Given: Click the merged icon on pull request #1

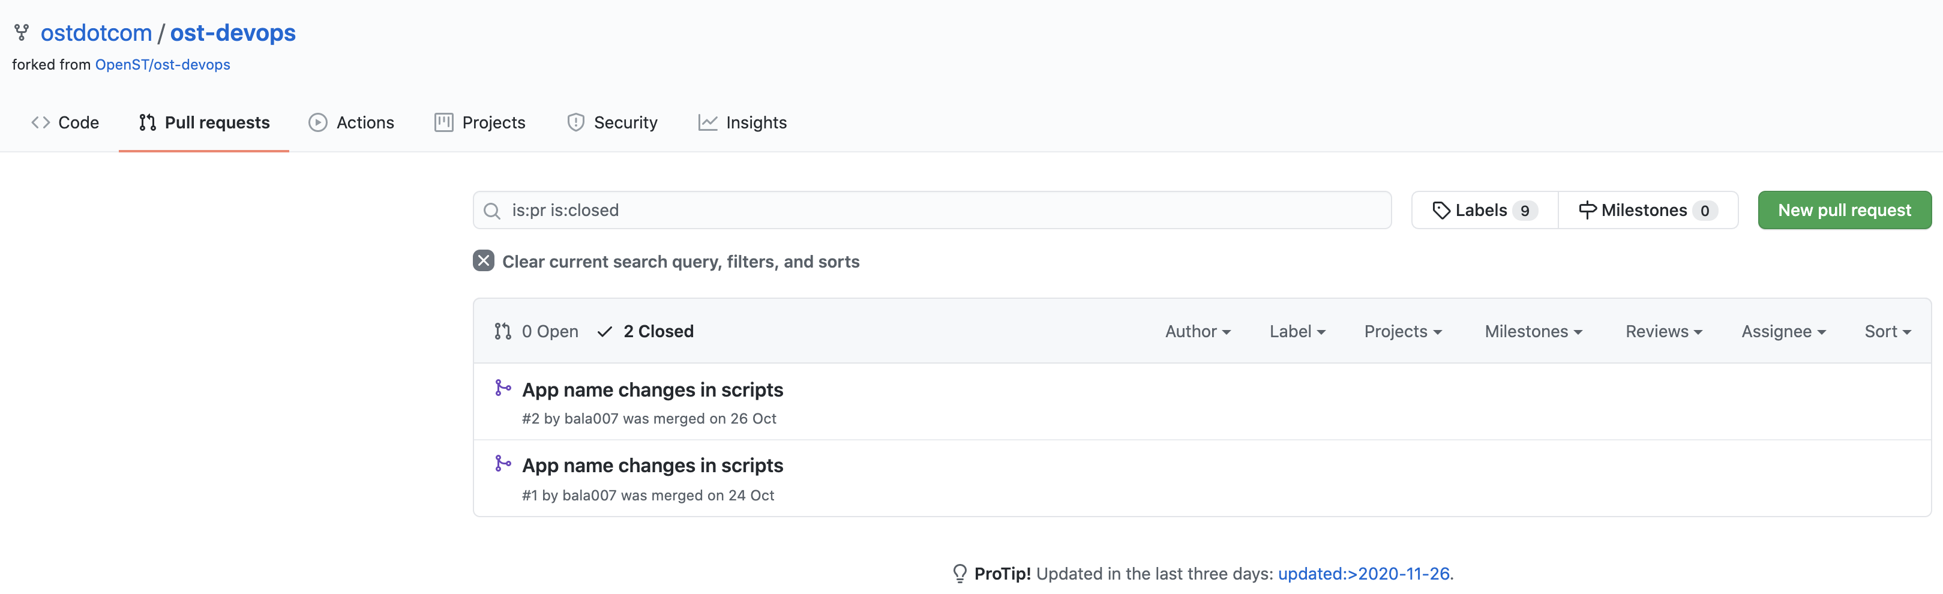Looking at the screenshot, I should pyautogui.click(x=502, y=463).
